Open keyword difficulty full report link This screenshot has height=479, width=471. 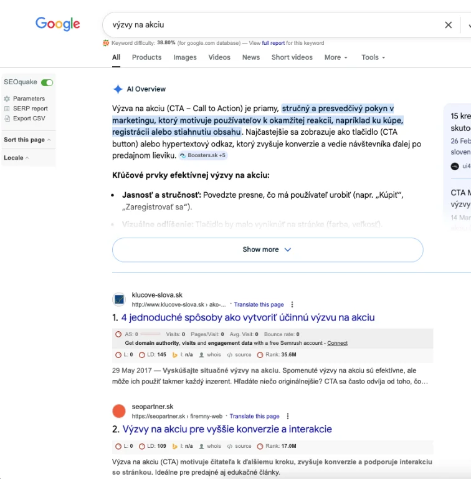pos(273,43)
